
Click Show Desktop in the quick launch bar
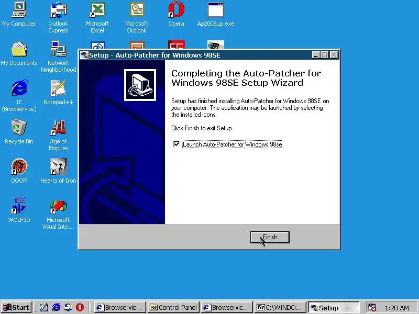(44, 307)
